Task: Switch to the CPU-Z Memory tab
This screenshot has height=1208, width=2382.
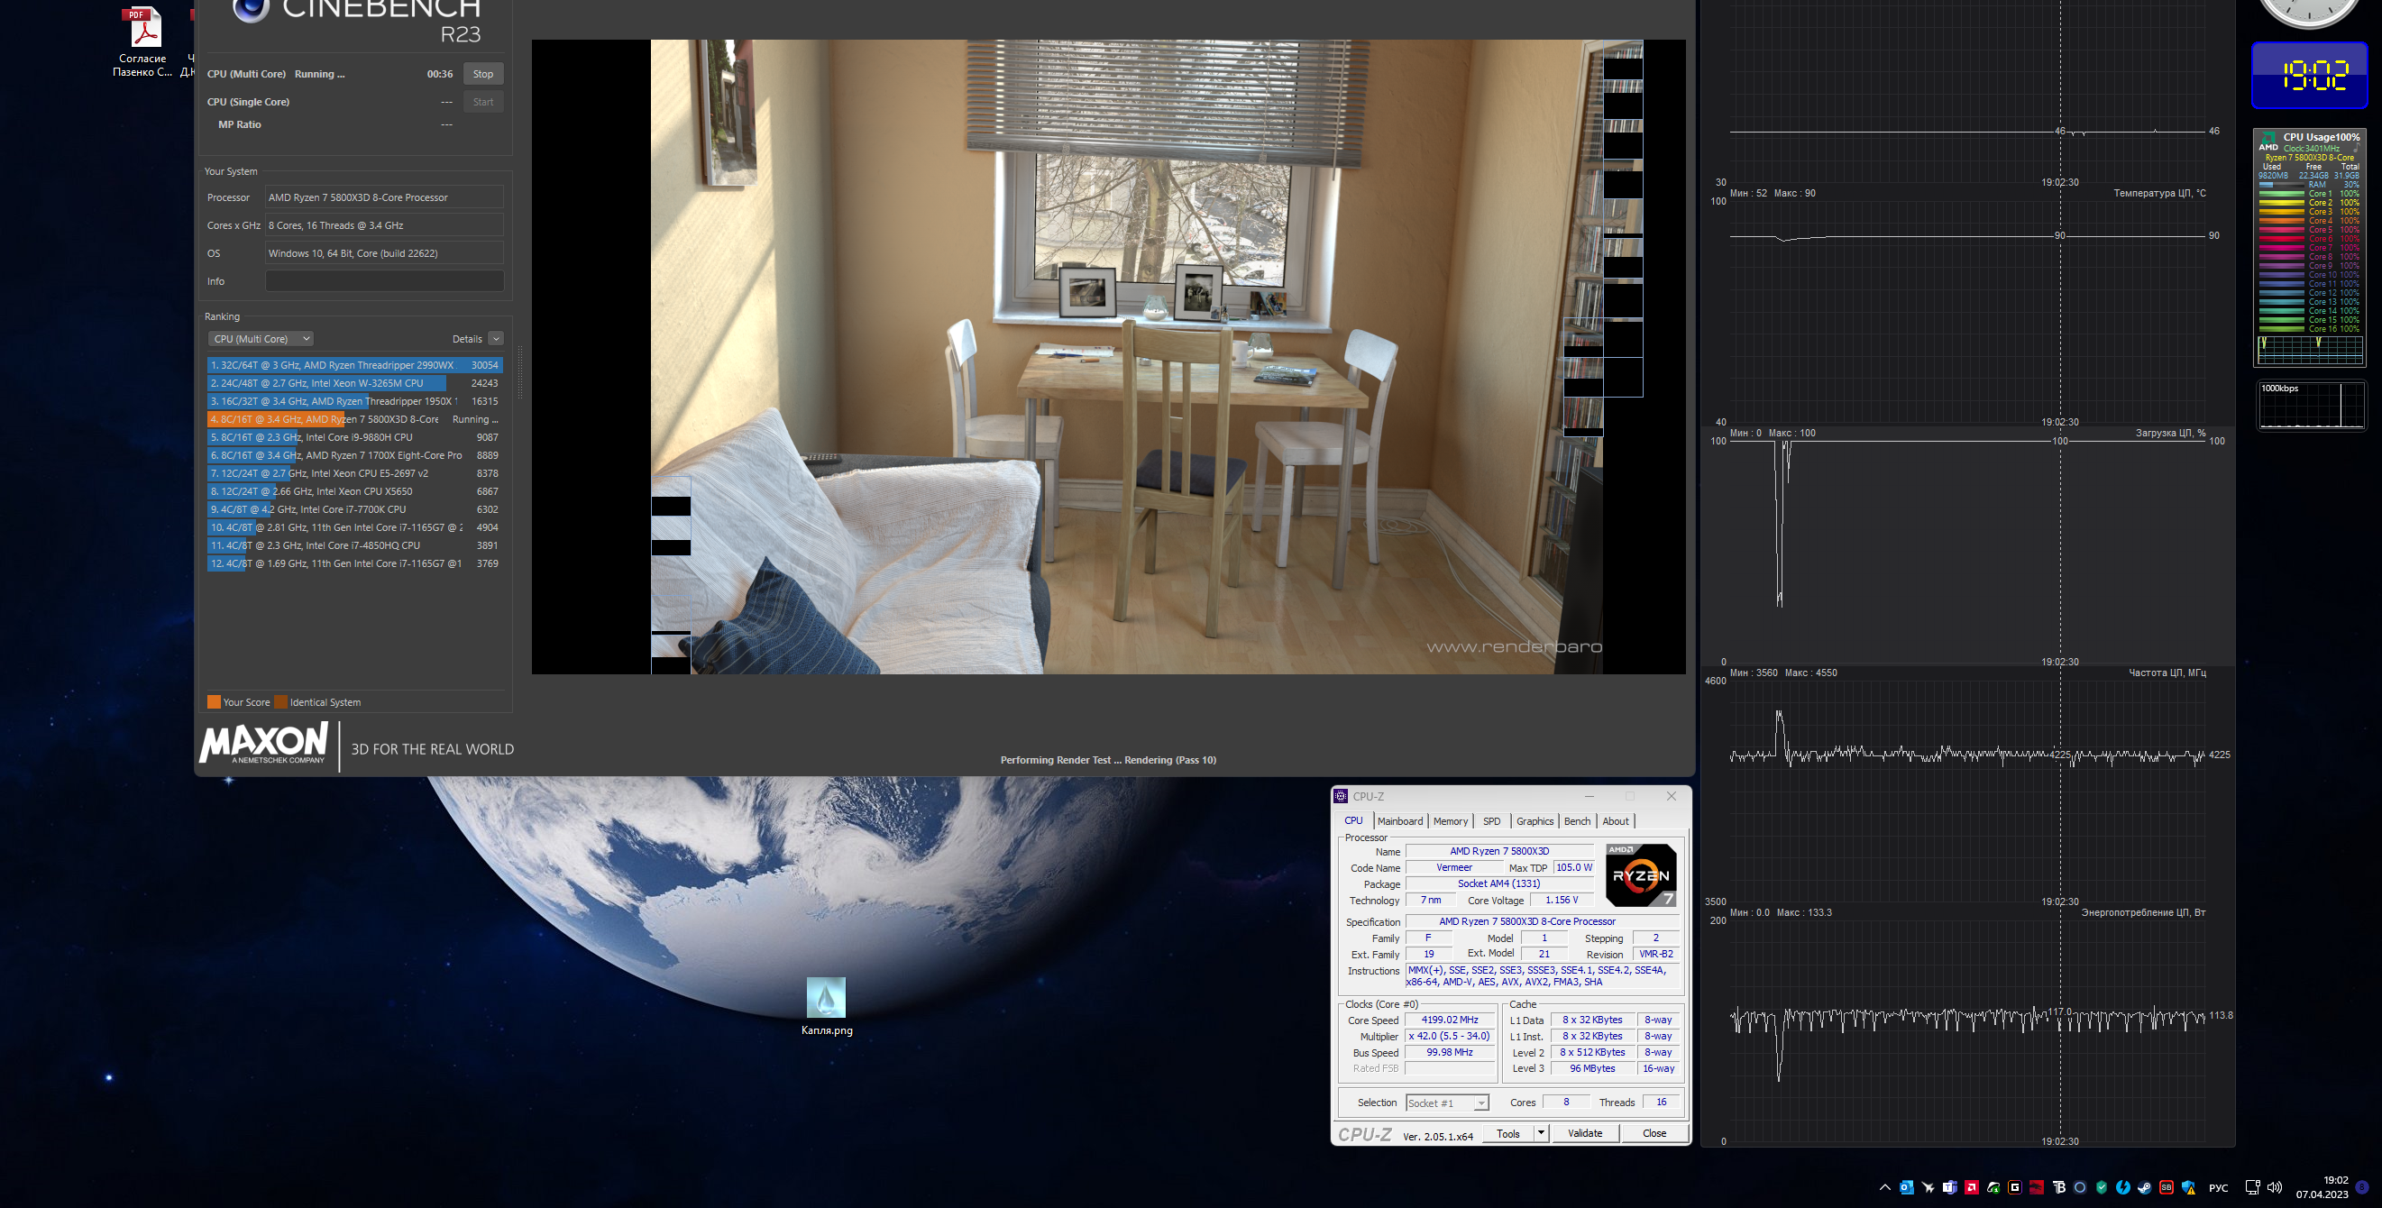Action: [x=1450, y=820]
